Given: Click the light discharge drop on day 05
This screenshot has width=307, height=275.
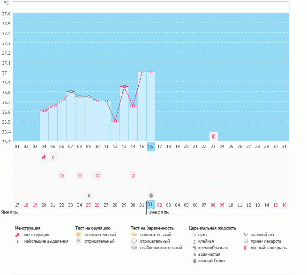Looking at the screenshot, I should pyautogui.click(x=52, y=157).
